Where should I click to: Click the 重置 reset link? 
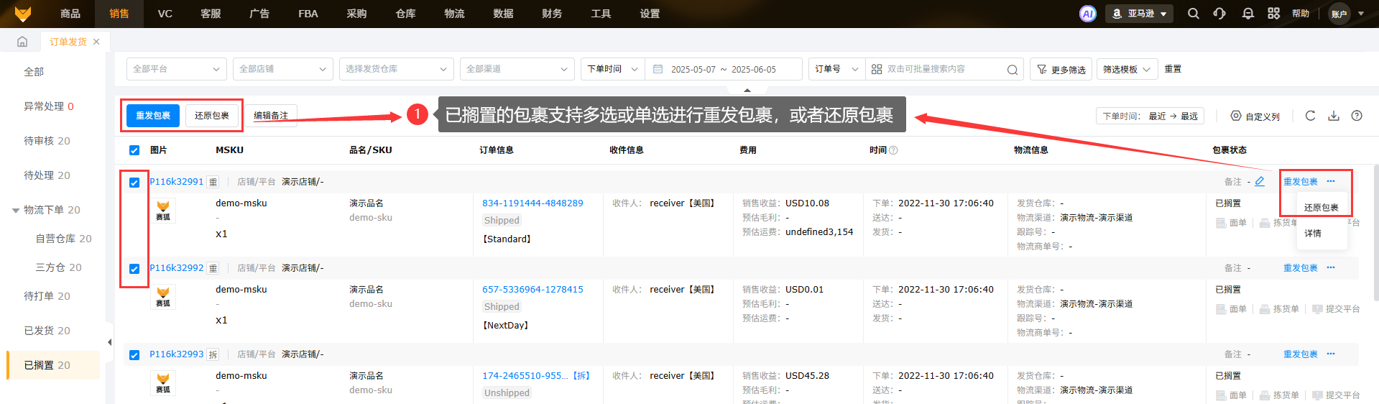[1173, 69]
